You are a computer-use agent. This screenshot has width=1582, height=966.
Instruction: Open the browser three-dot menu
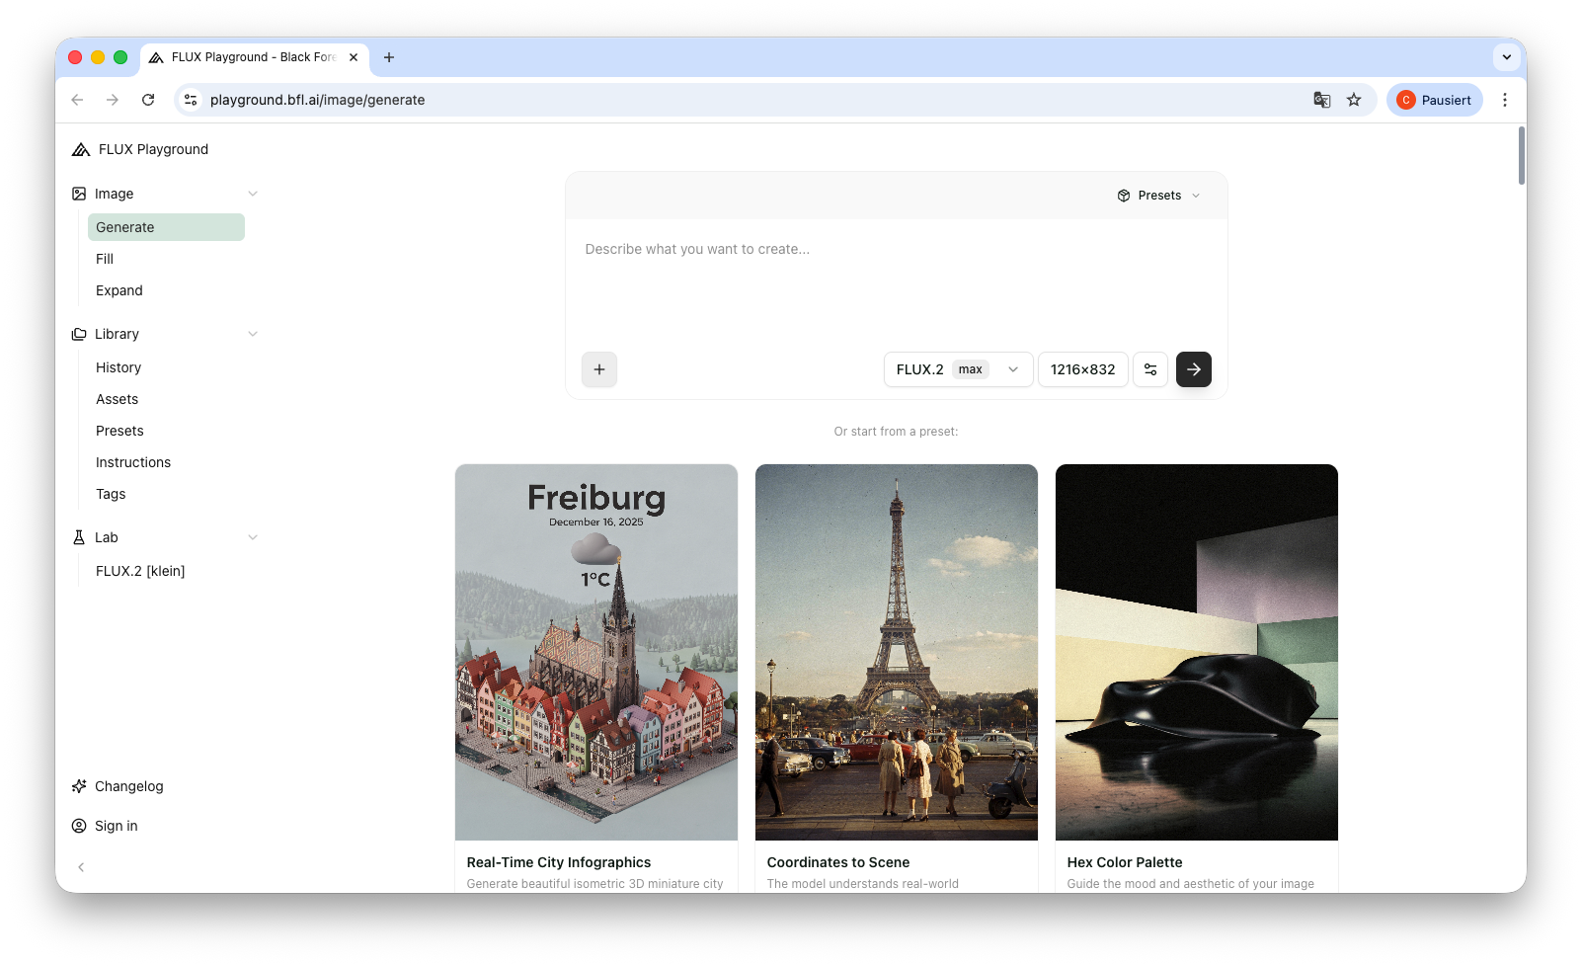tap(1504, 100)
